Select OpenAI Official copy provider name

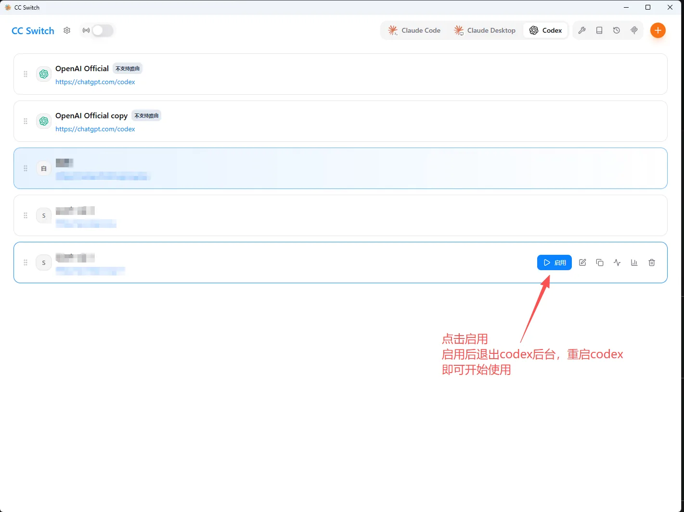[91, 115]
